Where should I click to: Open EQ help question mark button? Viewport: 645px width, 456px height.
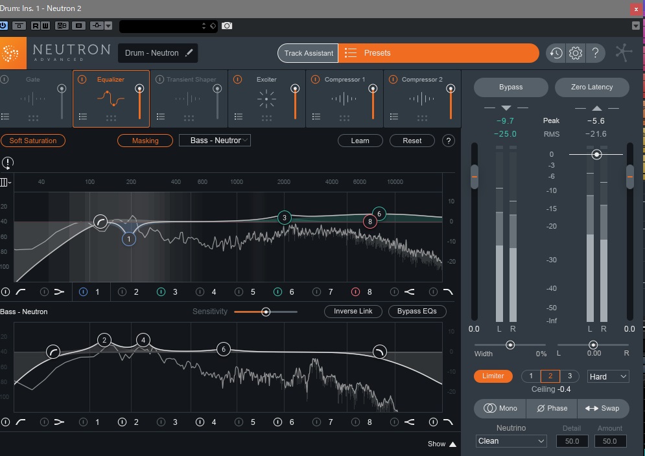tap(449, 141)
